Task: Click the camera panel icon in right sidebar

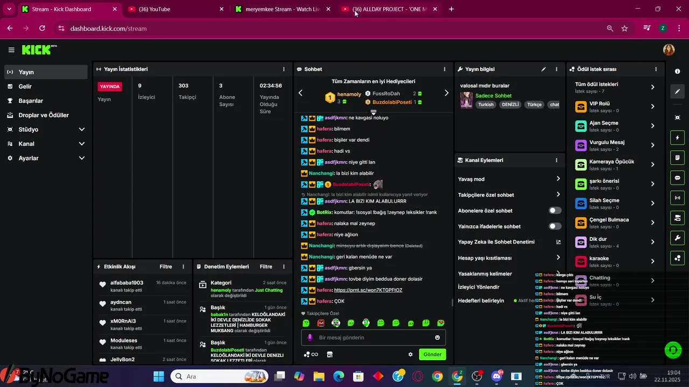Action: (677, 218)
